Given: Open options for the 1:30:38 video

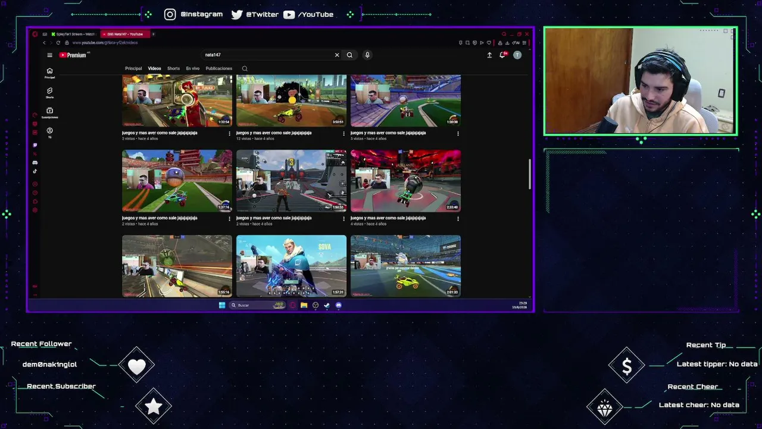Looking at the screenshot, I should tap(458, 133).
